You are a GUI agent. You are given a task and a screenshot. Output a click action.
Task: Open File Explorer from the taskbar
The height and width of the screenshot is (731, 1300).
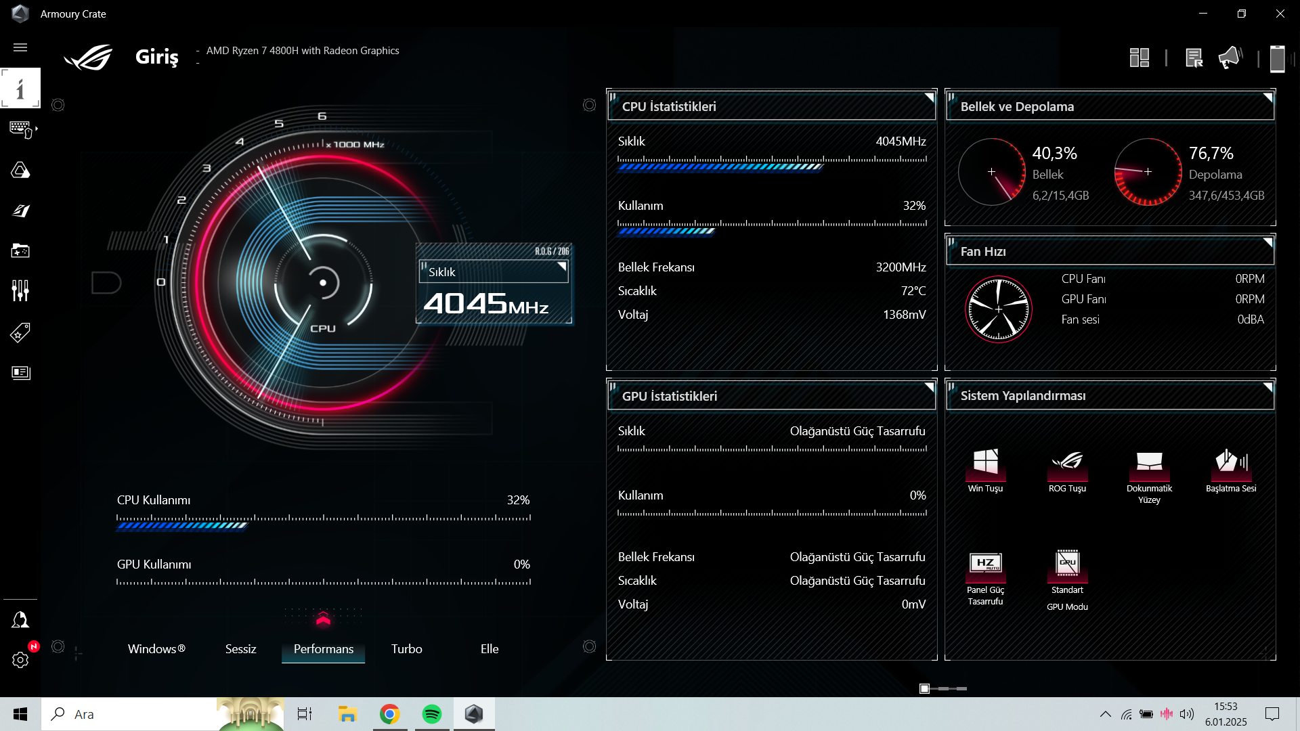[347, 714]
